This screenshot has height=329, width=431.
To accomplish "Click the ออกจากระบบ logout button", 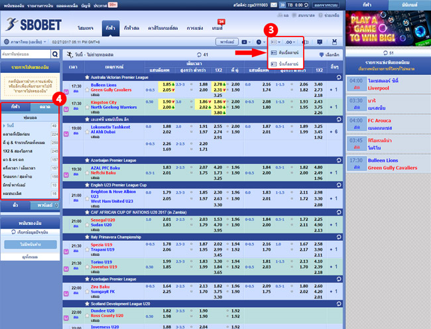I will [x=326, y=5].
